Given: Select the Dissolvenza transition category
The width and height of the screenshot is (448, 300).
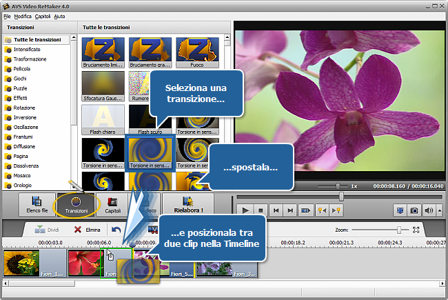Looking at the screenshot, I should click(x=29, y=166).
